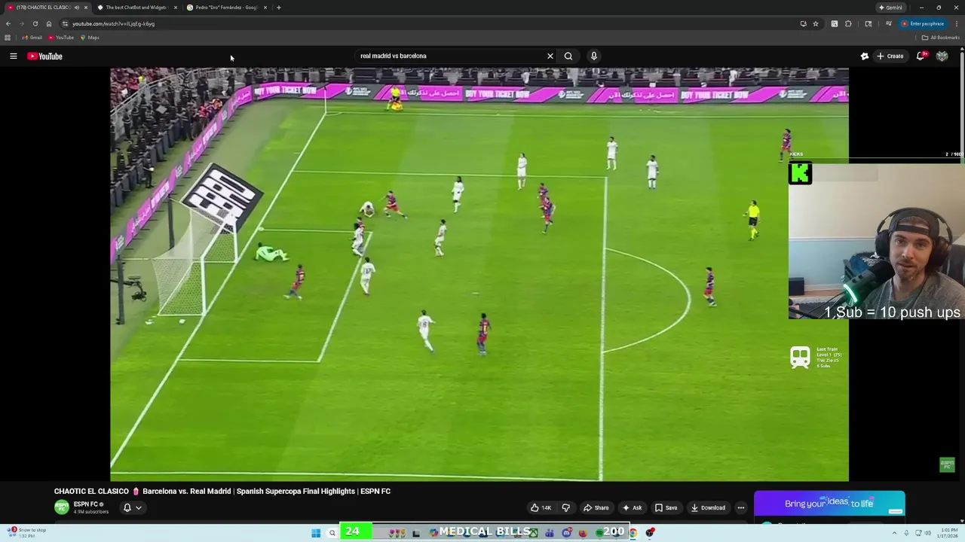This screenshot has height=542, width=965.
Task: Open Chrome's three-dot settings menu
Action: 957,23
